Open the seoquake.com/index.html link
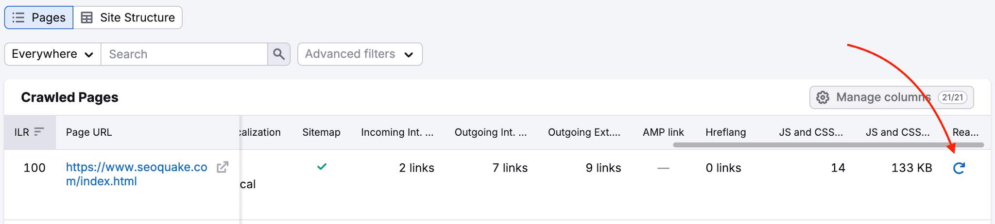 (x=137, y=174)
